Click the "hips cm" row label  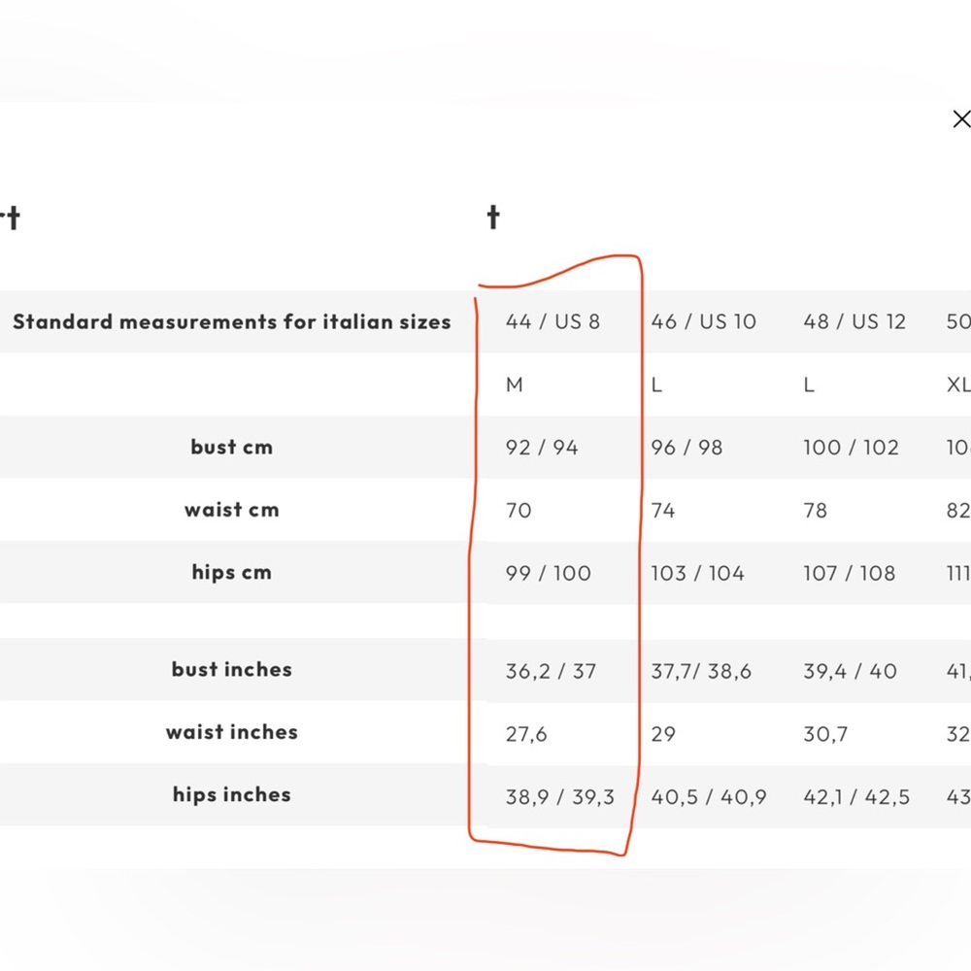[232, 573]
